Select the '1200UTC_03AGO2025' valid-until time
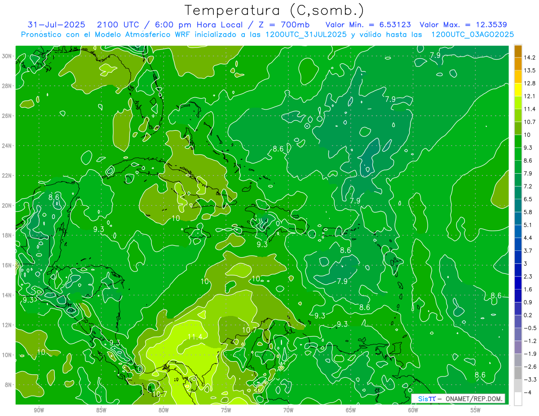This screenshot has width=539, height=416. tap(473, 34)
